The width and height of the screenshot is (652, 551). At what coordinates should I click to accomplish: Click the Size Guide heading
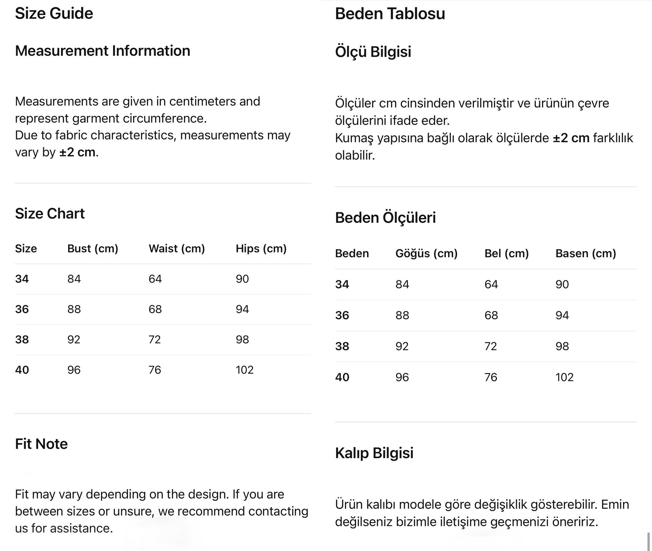pyautogui.click(x=54, y=13)
